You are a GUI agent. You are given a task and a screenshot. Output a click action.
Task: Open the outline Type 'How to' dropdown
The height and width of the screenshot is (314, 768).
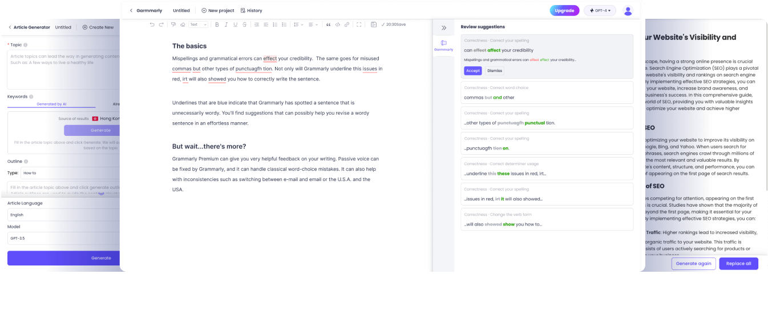tap(70, 172)
